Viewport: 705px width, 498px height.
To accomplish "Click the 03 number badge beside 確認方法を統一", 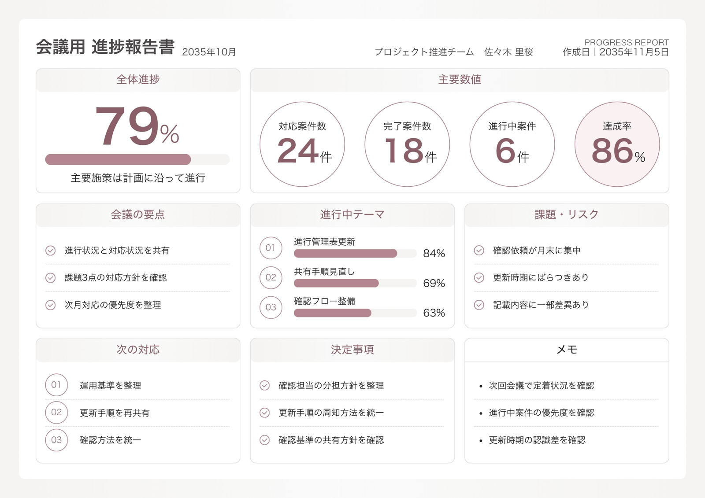I will [56, 440].
